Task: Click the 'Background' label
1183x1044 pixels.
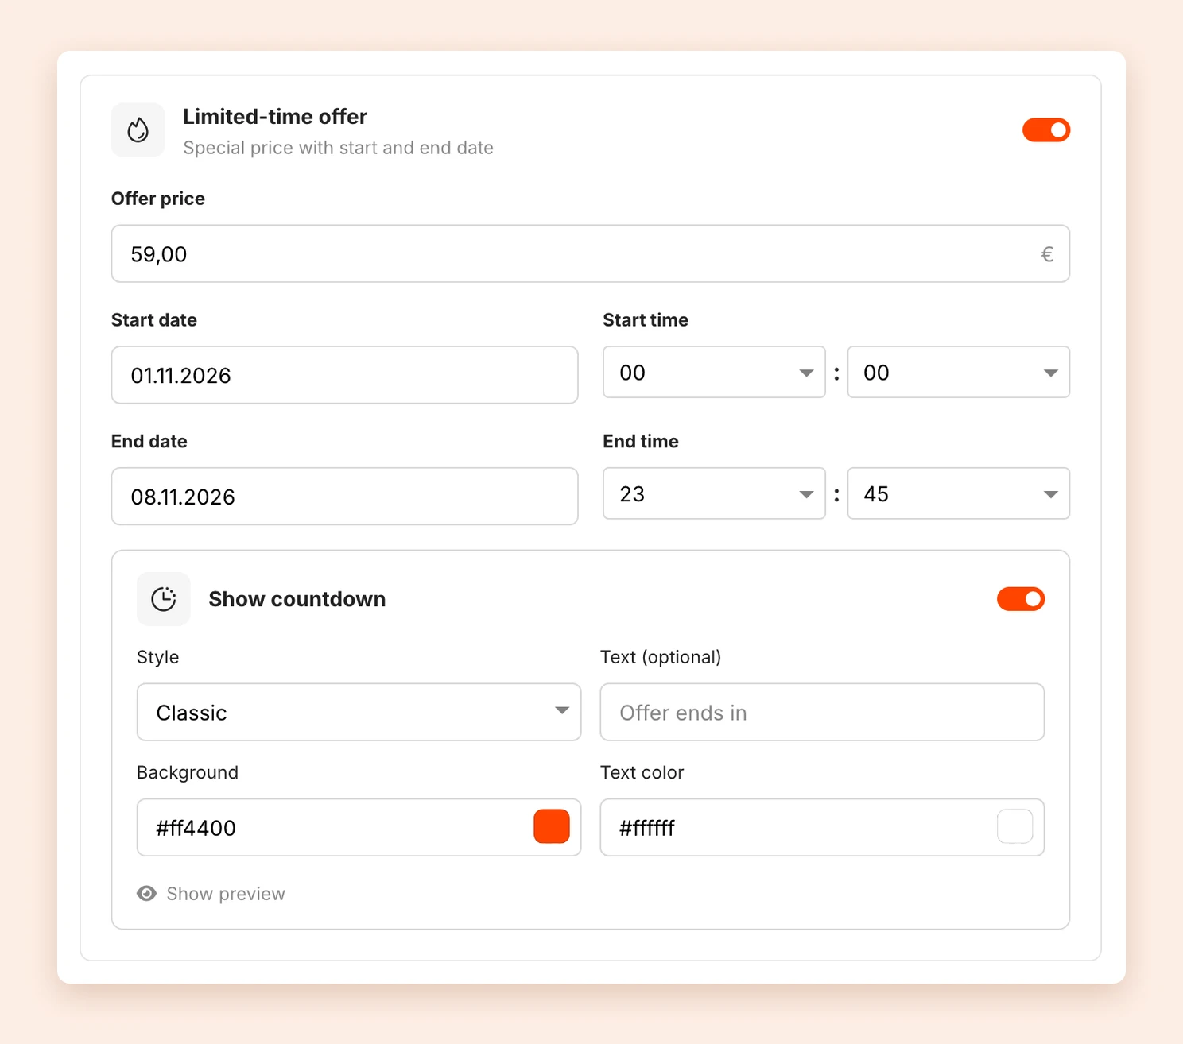Action: (x=188, y=772)
